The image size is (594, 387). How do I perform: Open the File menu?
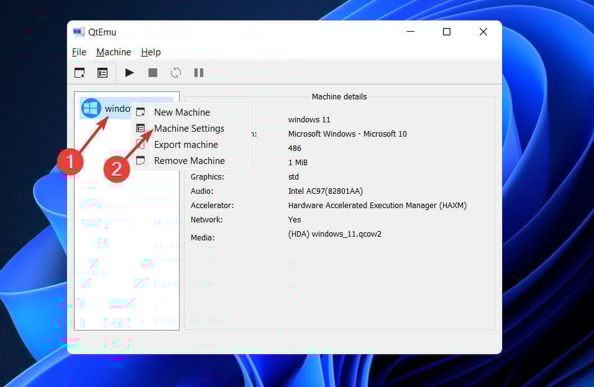pos(79,52)
